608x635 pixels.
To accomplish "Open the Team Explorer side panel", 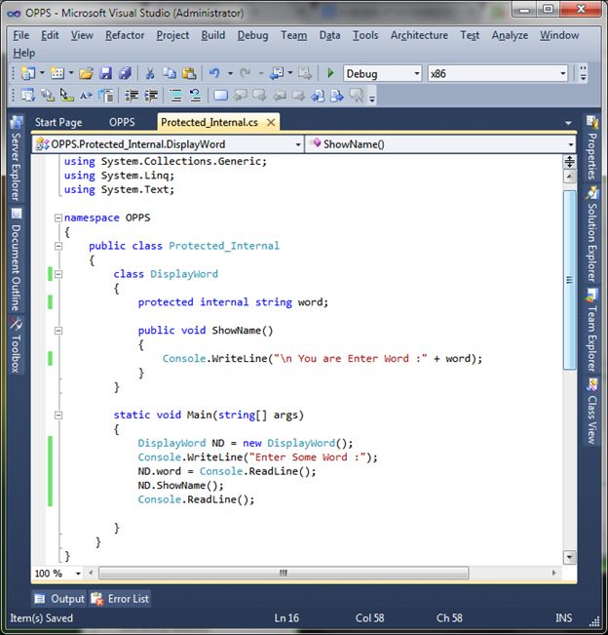I will (x=591, y=330).
